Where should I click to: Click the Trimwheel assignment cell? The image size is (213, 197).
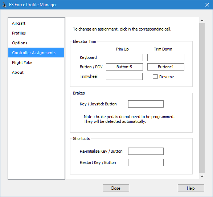tap(124, 76)
